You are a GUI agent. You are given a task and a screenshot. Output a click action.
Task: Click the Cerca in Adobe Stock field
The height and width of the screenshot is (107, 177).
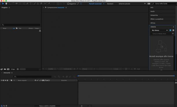(161, 34)
